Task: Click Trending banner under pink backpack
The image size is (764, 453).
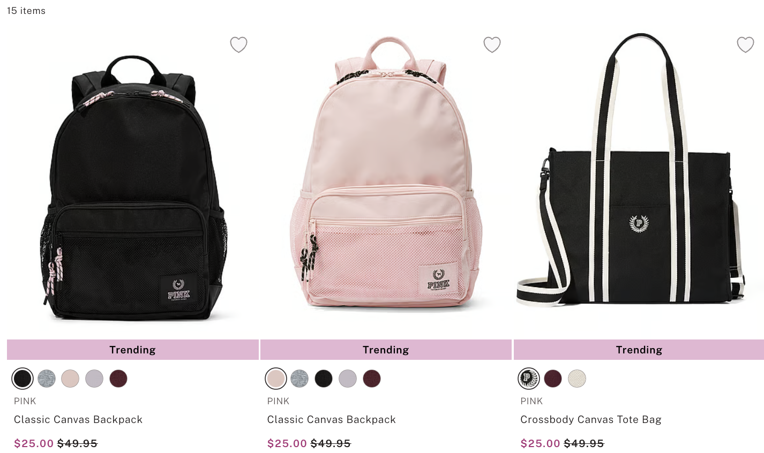Action: click(x=386, y=350)
